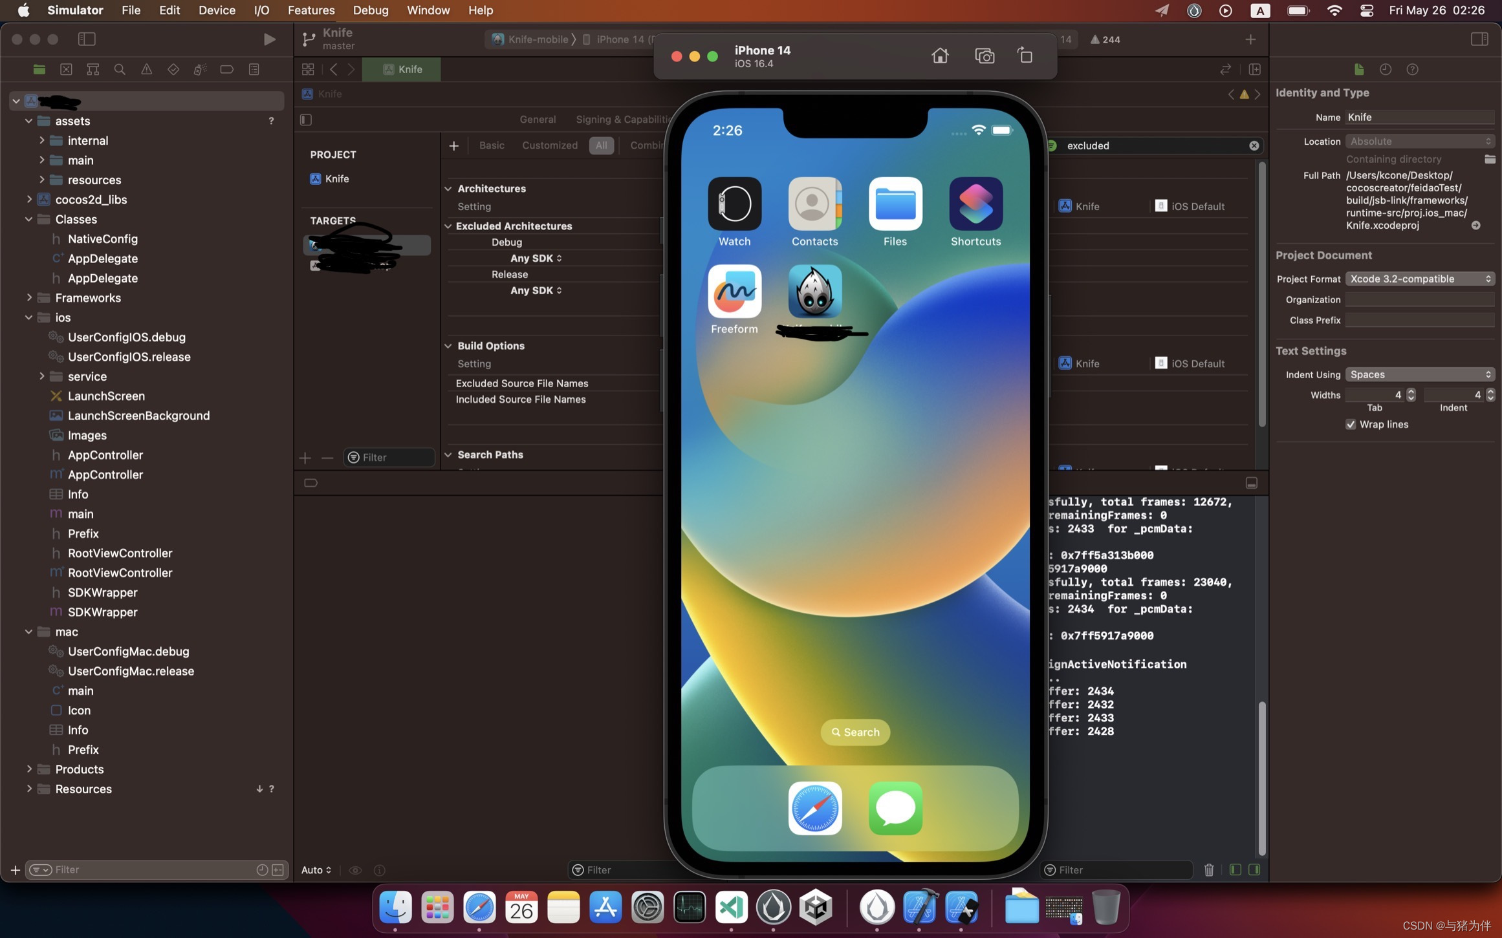Show the Report navigator icon
The height and width of the screenshot is (938, 1502).
tap(254, 69)
